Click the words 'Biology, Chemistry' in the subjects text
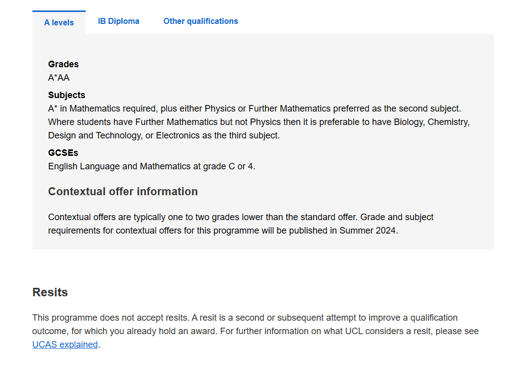Image resolution: width=526 pixels, height=367 pixels. tap(431, 122)
